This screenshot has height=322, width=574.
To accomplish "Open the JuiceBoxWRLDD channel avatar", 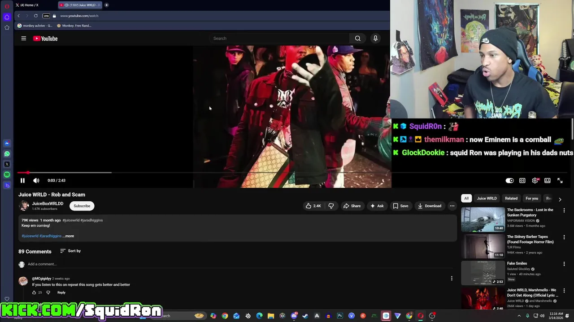I will pyautogui.click(x=24, y=206).
